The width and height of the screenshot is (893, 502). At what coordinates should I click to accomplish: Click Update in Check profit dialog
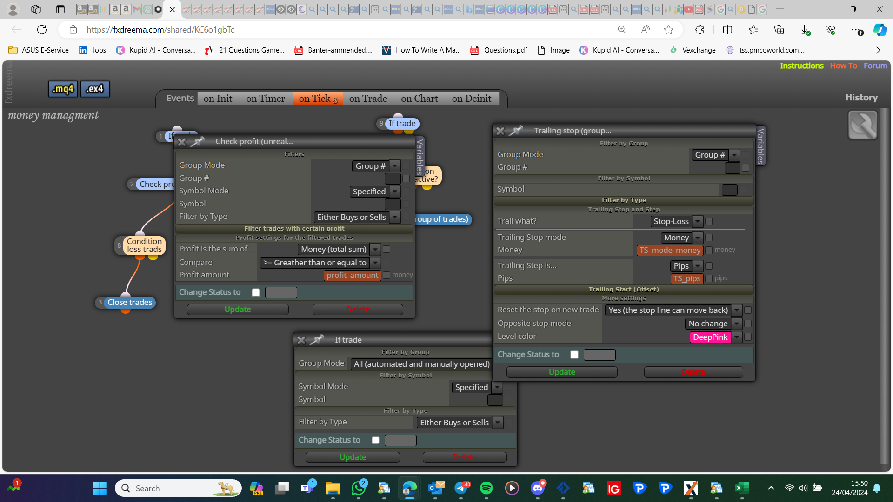click(238, 310)
